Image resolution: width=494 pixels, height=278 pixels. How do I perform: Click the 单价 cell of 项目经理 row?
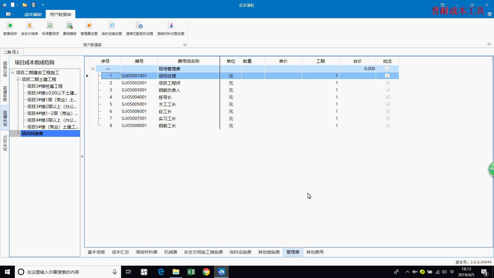tap(283, 76)
